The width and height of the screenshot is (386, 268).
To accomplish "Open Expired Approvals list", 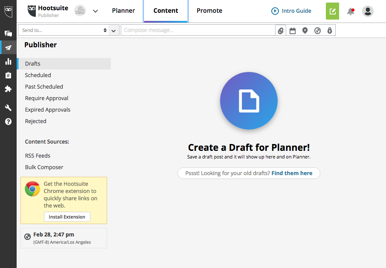I will (x=48, y=110).
